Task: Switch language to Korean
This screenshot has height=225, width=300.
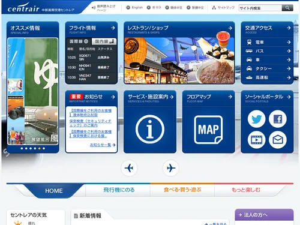Action: [x=154, y=8]
